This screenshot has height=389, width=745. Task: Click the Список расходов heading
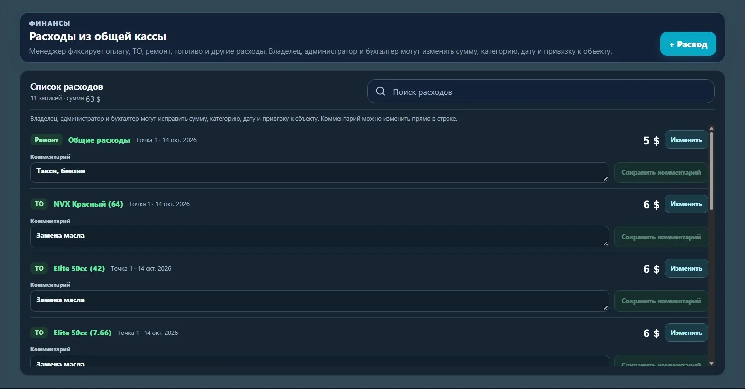pos(67,87)
